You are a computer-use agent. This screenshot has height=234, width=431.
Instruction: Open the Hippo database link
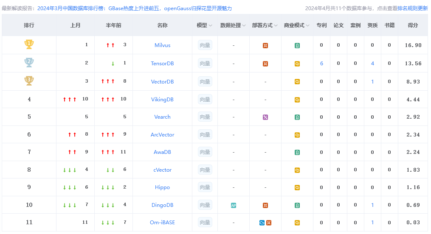click(163, 187)
